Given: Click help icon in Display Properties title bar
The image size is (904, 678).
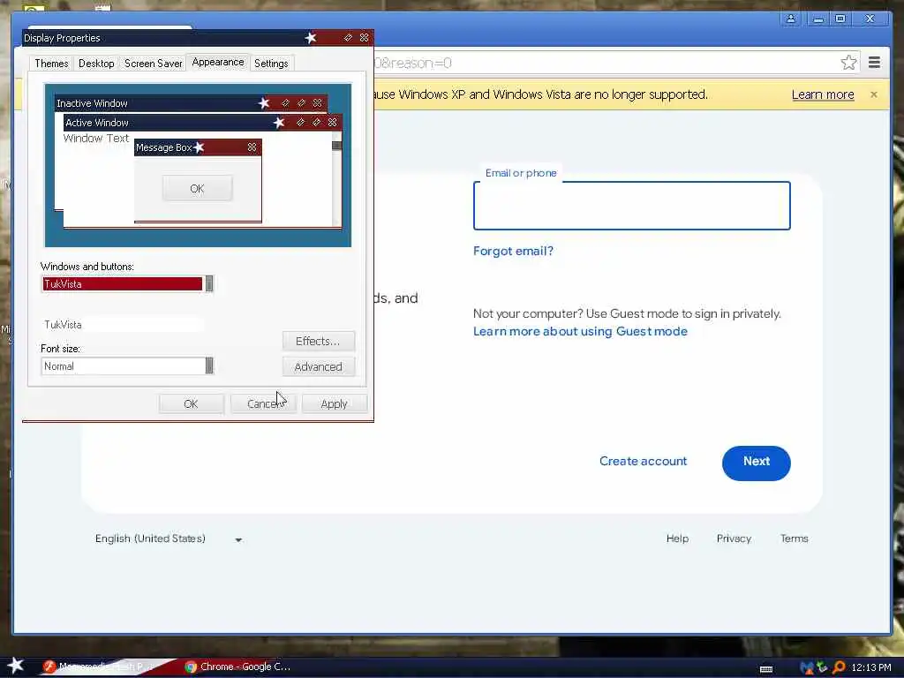Looking at the screenshot, I should pyautogui.click(x=348, y=37).
